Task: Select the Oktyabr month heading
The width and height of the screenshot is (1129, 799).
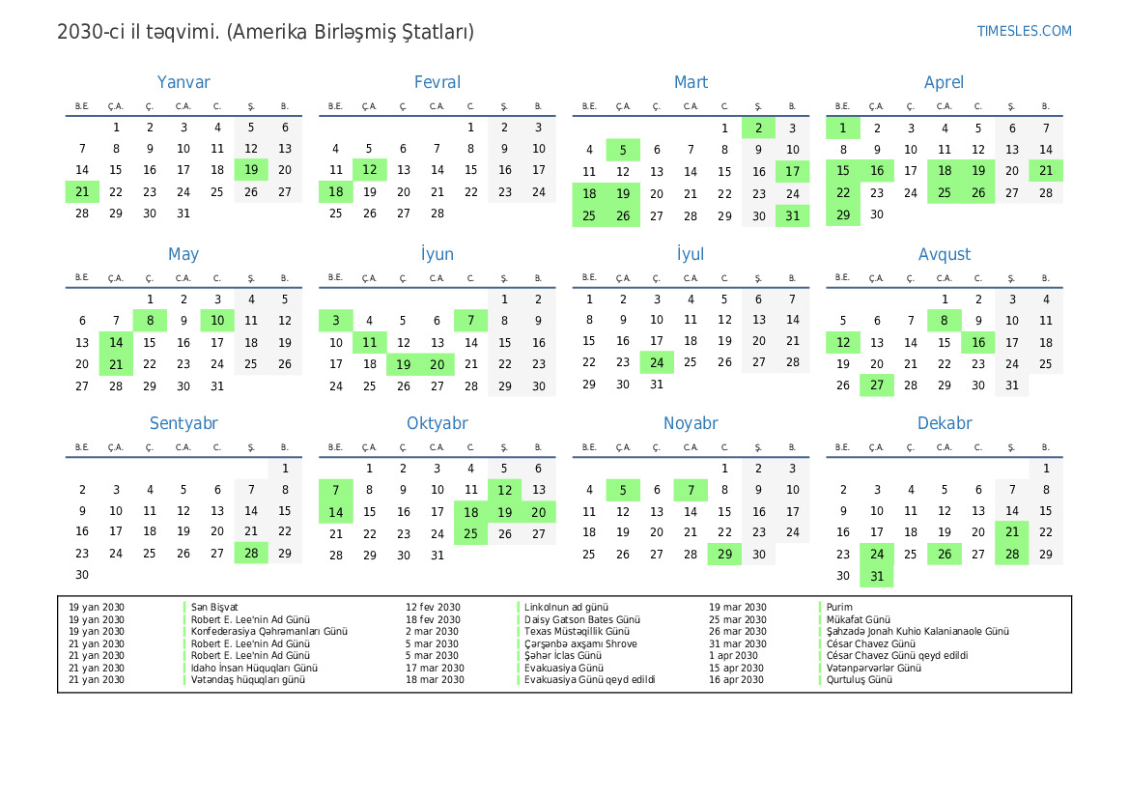Action: point(437,423)
